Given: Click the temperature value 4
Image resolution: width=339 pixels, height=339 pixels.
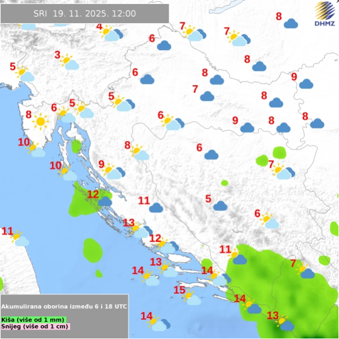Looking at the screenshot, I should point(99,26).
